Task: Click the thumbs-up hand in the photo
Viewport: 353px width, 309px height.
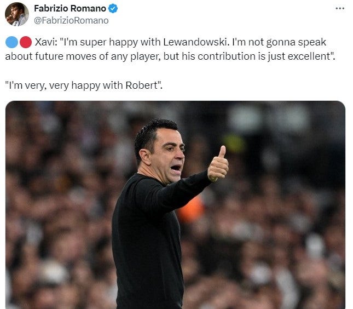Action: 218,164
